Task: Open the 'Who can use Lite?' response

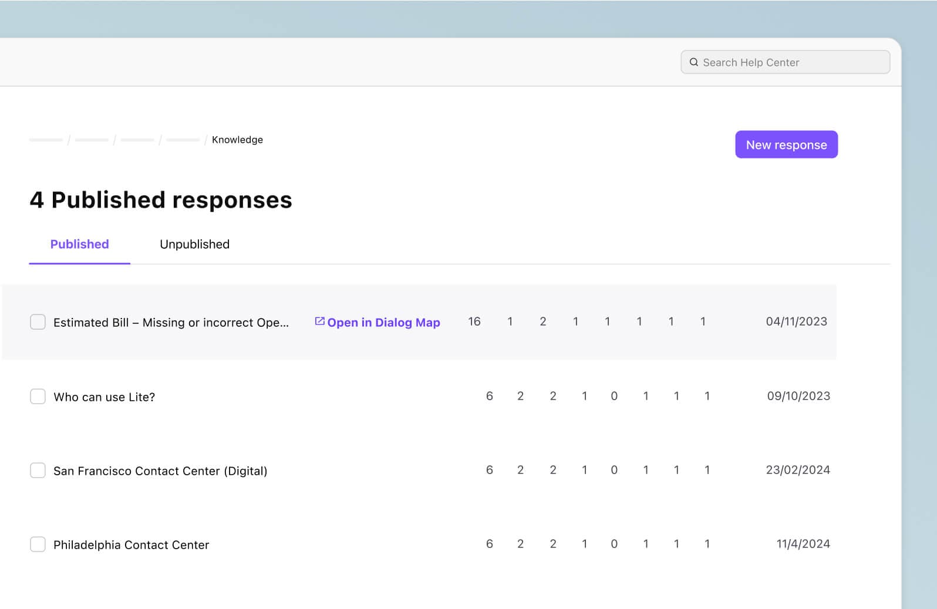Action: (105, 397)
